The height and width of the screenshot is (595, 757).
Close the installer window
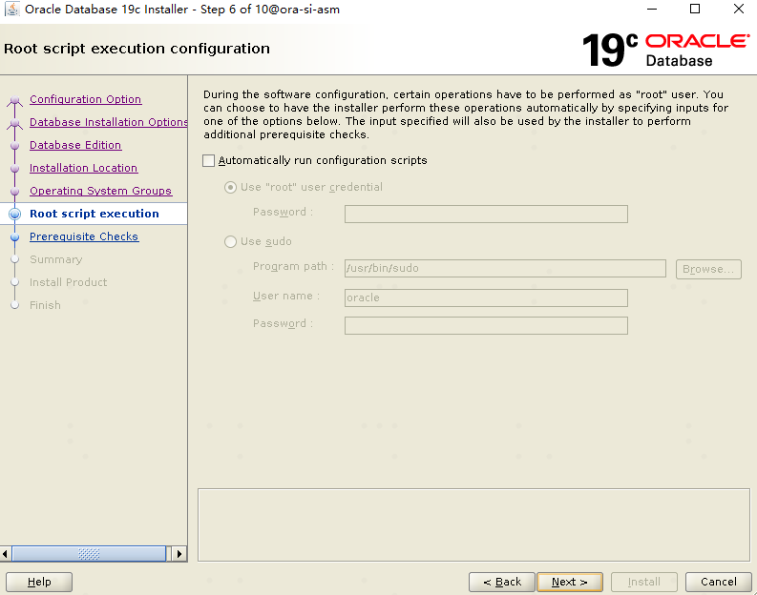(739, 10)
